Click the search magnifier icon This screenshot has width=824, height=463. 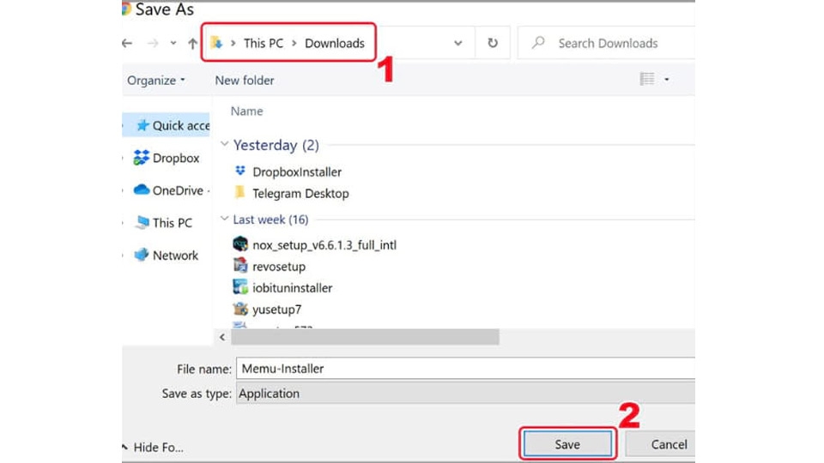tap(538, 43)
